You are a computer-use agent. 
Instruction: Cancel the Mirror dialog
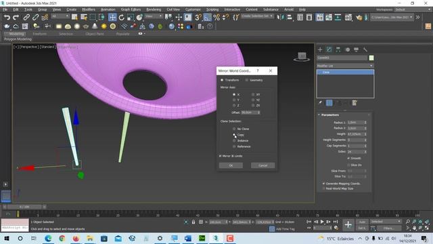pos(263,165)
